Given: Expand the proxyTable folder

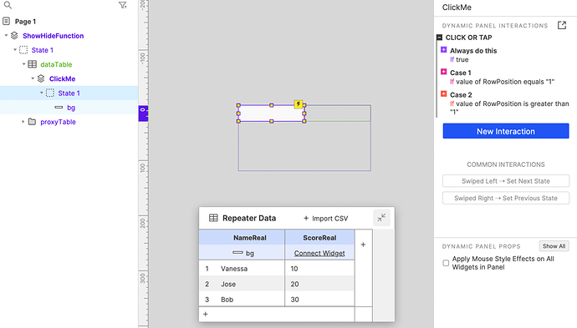Looking at the screenshot, I should tap(23, 121).
